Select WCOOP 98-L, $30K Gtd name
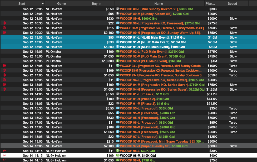This screenshot has width=257, height=162. pos(137,151)
